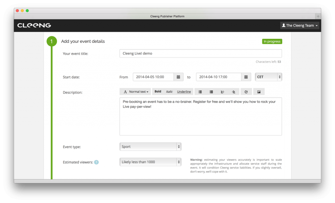Insert ordered numbered list in description
This screenshot has height=203, width=335.
(211, 92)
